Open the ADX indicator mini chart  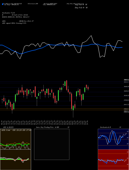[15, 139]
